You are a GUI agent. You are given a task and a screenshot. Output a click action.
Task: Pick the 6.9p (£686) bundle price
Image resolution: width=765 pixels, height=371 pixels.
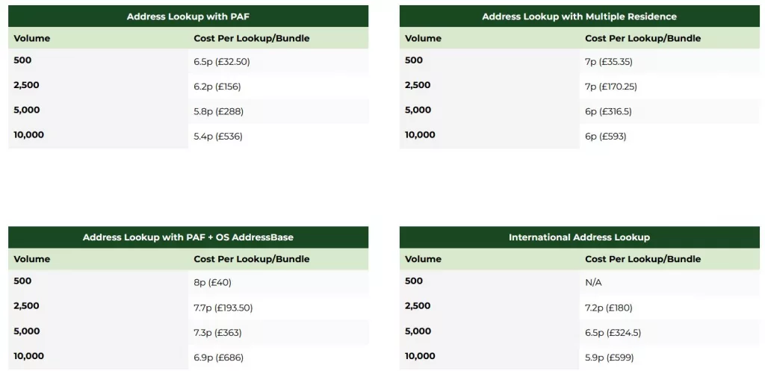point(218,358)
